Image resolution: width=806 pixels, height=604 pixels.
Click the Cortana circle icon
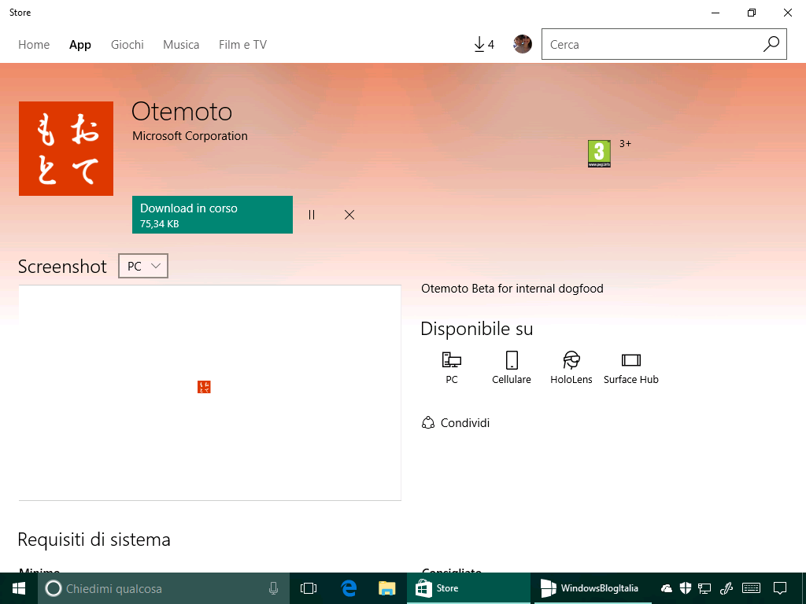[x=54, y=588]
